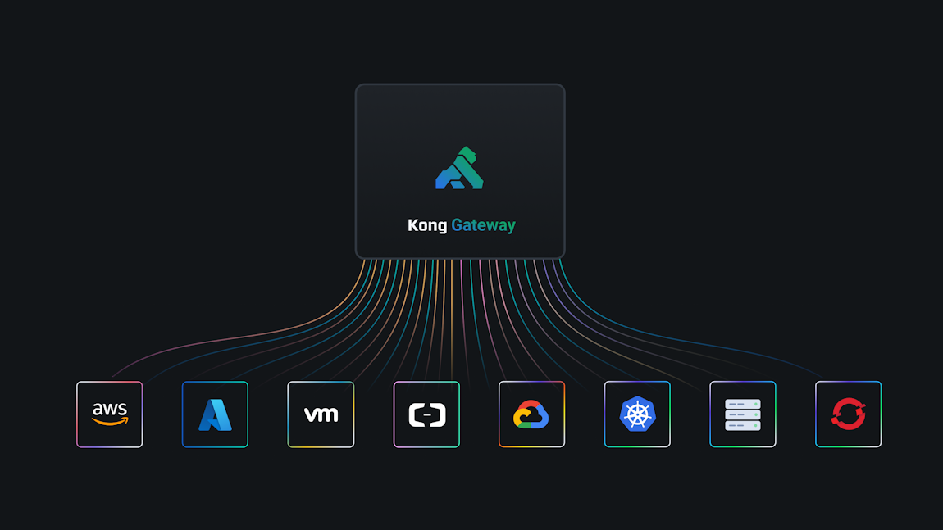Click the Kubernetes helm wheel icon
943x530 pixels.
coord(637,414)
